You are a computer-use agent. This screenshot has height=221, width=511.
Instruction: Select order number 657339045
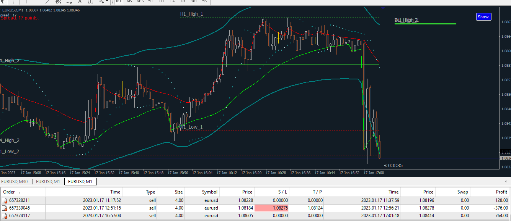point(19,208)
